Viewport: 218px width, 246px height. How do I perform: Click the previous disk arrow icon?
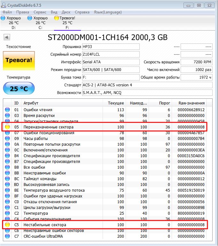coord(7,37)
